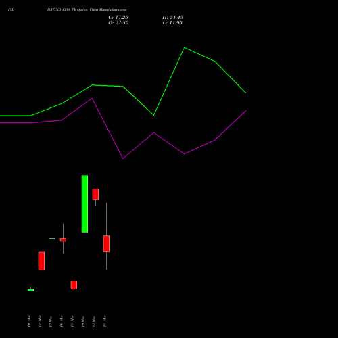This screenshot has height=338, width=338.
Task: Select the small red candle for 16 Mar
Action: coord(63,240)
